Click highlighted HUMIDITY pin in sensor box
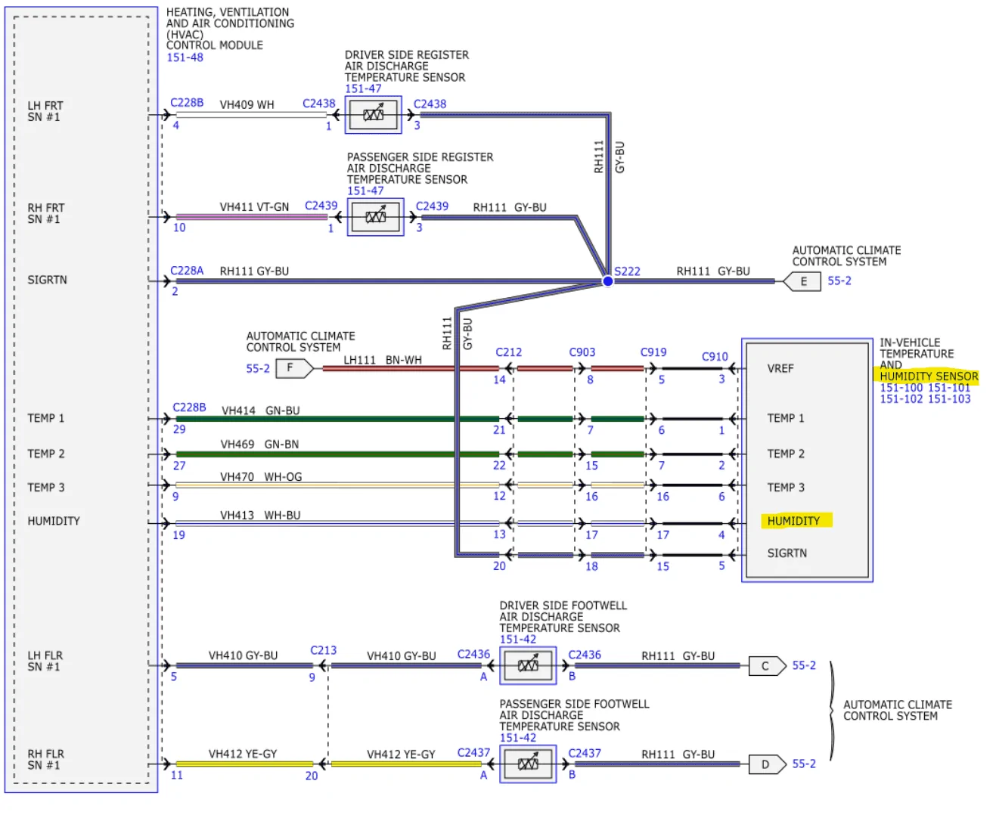The height and width of the screenshot is (818, 993). click(793, 521)
